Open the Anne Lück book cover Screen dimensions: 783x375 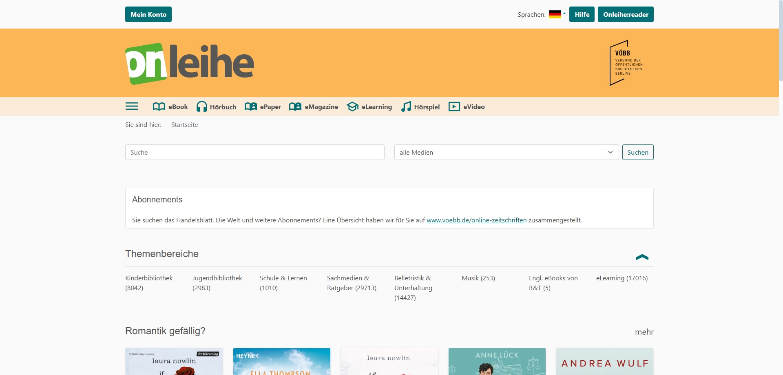(497, 362)
